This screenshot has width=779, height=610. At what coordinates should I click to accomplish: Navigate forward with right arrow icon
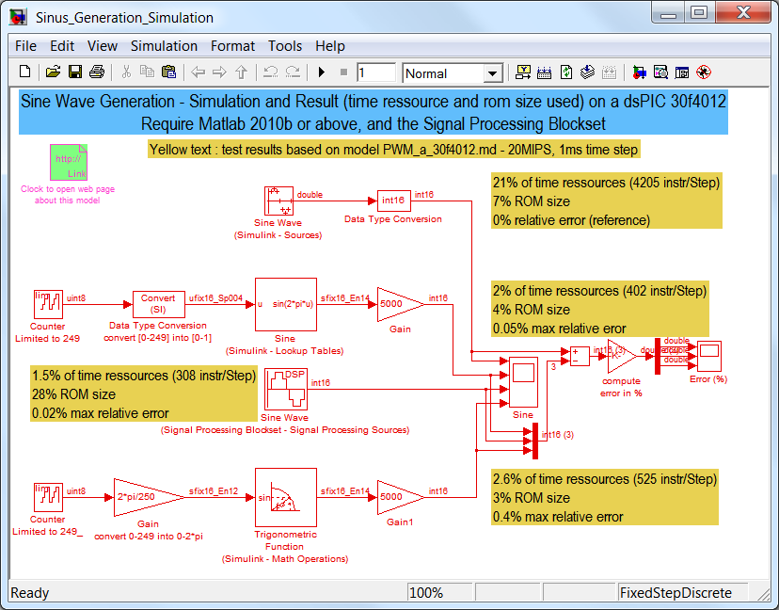219,72
